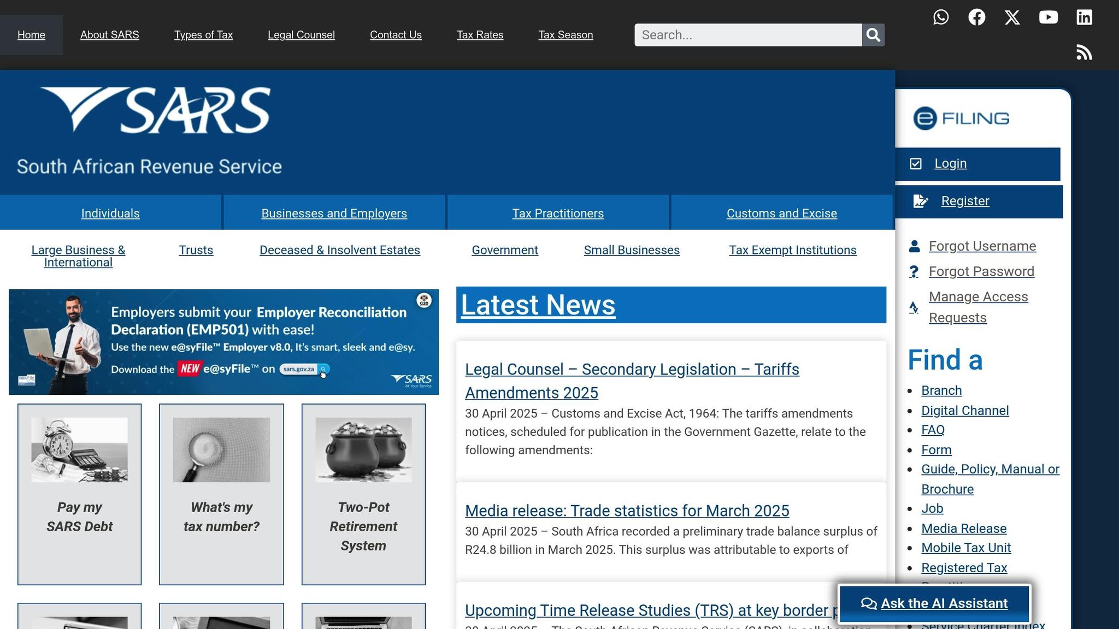Viewport: 1119px width, 629px height.
Task: Open the SARS WhatsApp channel icon
Action: (x=941, y=17)
